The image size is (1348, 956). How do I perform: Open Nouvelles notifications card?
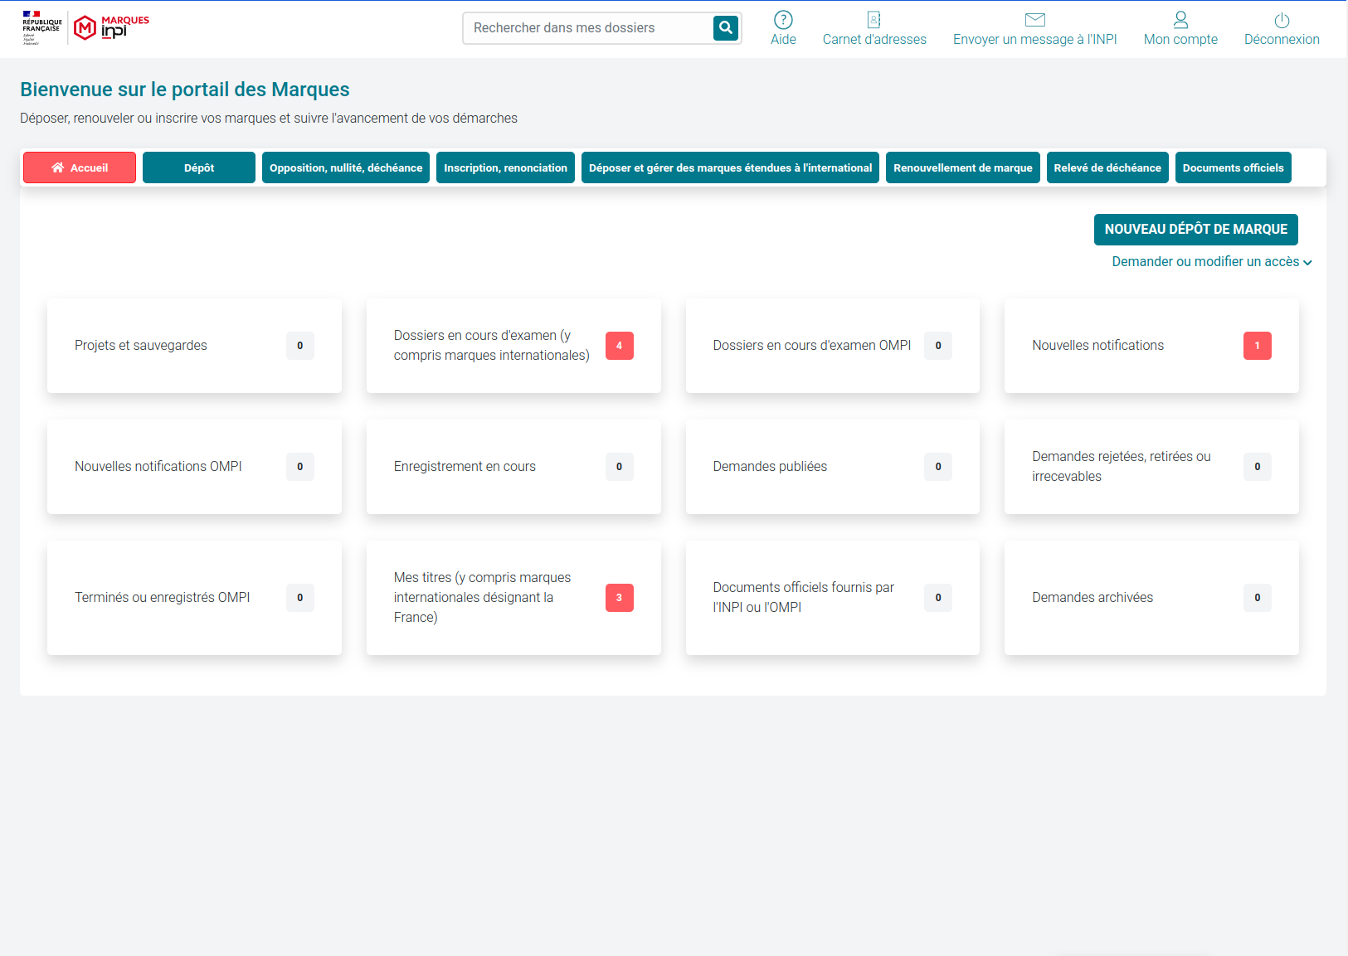tap(1151, 346)
